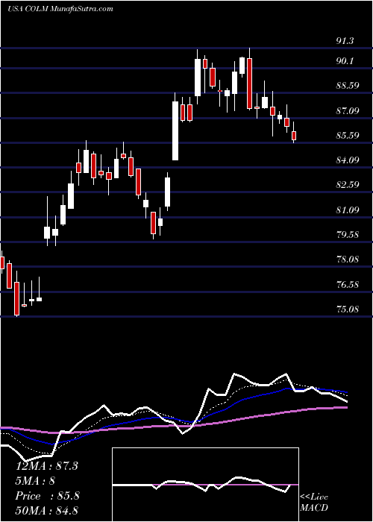The image size is (373, 522).
Task: Select the 75.08 price axis label
Action: pyautogui.click(x=348, y=309)
